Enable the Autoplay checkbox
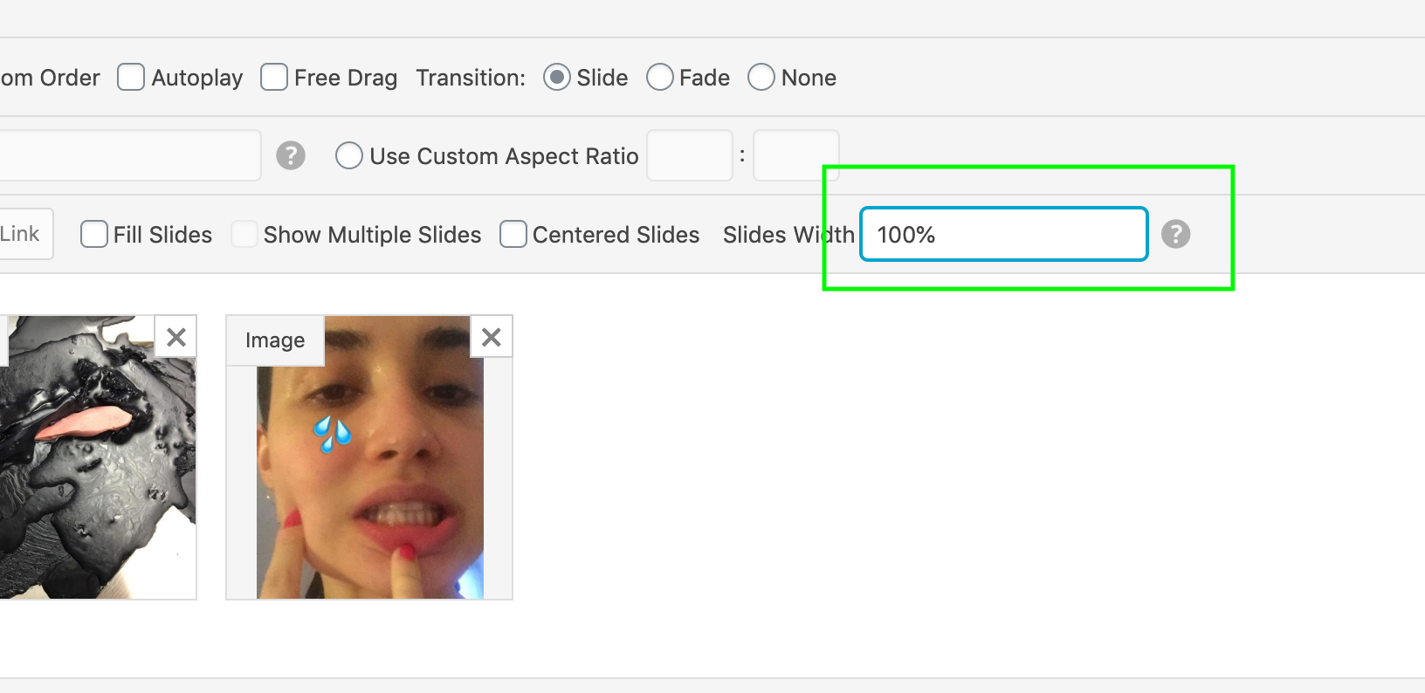Screen dimensions: 1425x693 point(131,78)
